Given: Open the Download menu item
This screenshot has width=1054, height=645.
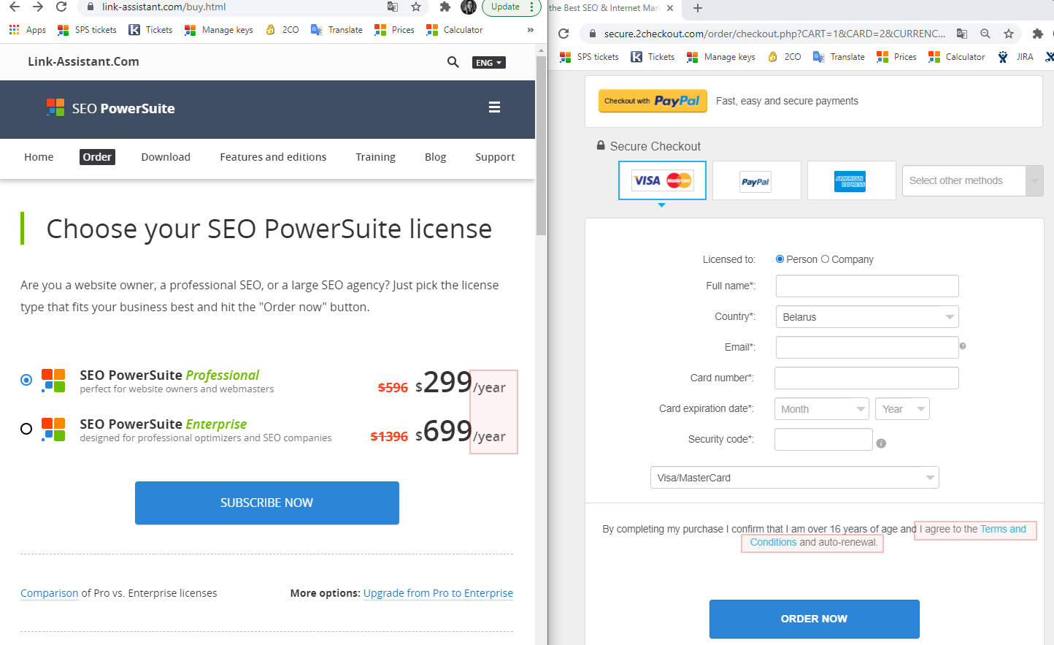Looking at the screenshot, I should click(x=166, y=157).
